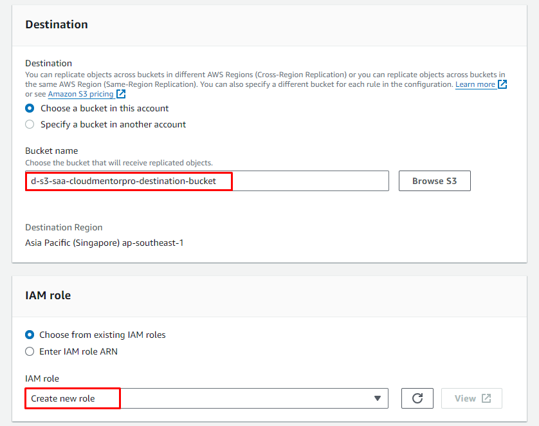Viewport: 539px width, 426px height.
Task: Expand the IAM role dropdown arrow
Action: click(378, 398)
